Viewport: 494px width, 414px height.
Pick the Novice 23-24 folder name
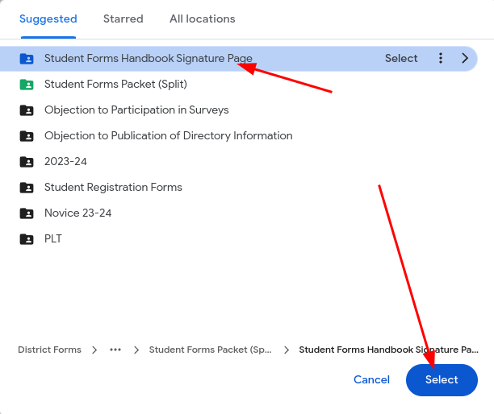77,213
